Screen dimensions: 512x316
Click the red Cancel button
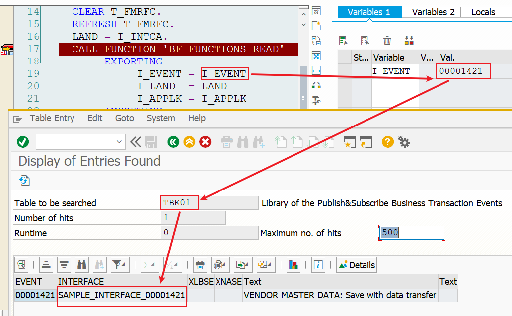[206, 142]
